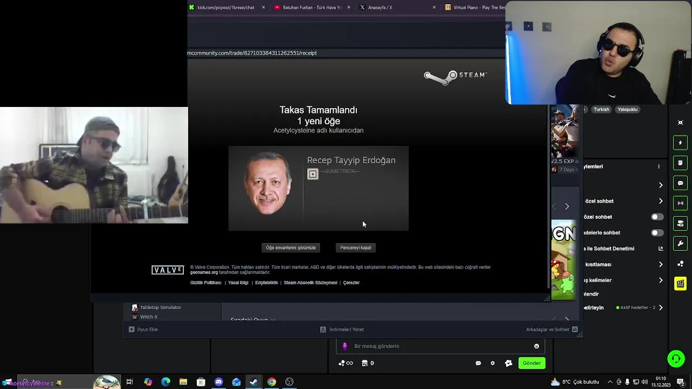The image size is (692, 389).
Task: Open the Çerezler link
Action: pyautogui.click(x=351, y=283)
